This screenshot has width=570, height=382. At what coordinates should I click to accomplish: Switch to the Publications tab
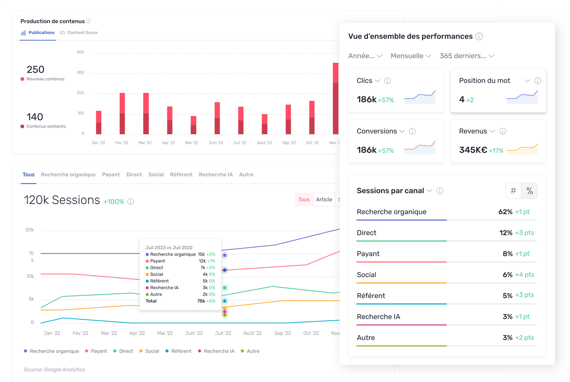tap(38, 33)
